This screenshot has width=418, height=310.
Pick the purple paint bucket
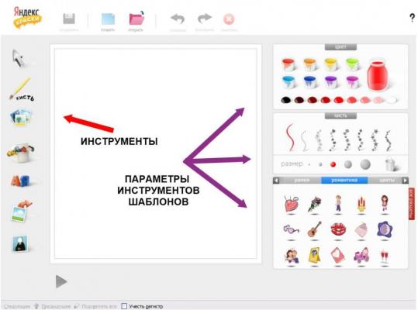[x=331, y=81]
